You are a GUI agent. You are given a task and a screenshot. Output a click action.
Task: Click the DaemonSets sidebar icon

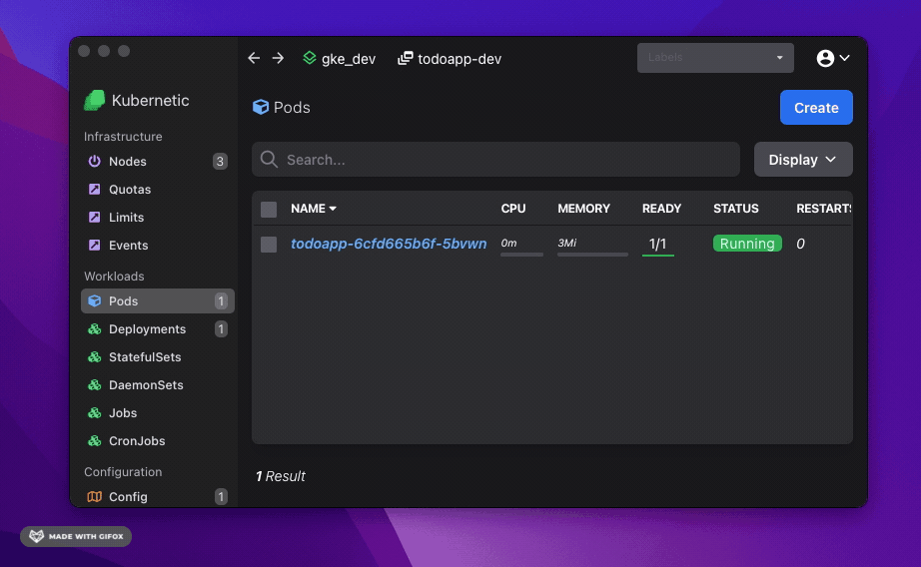(x=94, y=385)
